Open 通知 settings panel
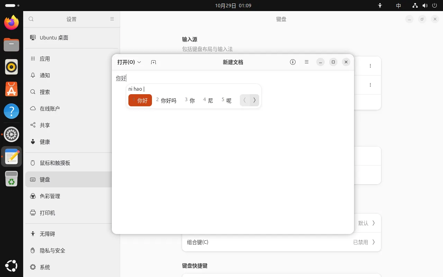 pyautogui.click(x=71, y=75)
